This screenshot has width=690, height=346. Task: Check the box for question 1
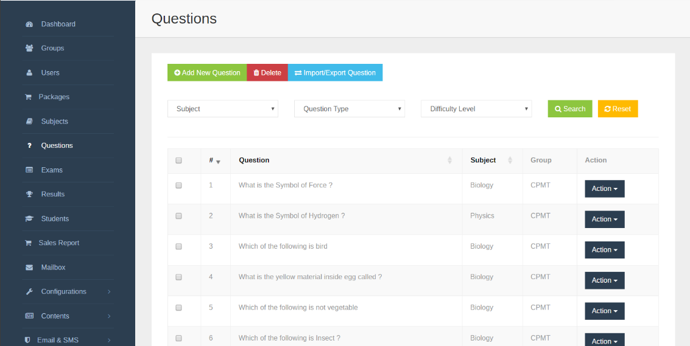[178, 185]
